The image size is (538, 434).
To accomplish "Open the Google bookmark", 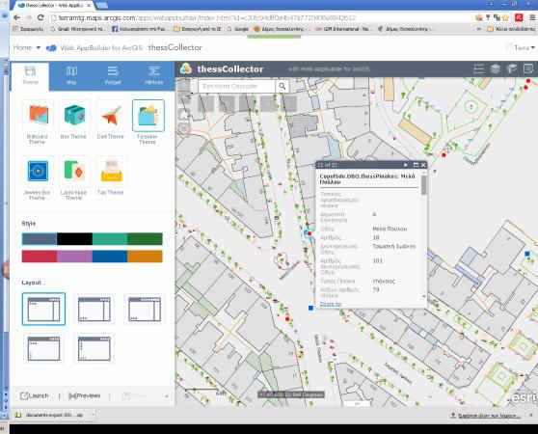I will coord(237,29).
